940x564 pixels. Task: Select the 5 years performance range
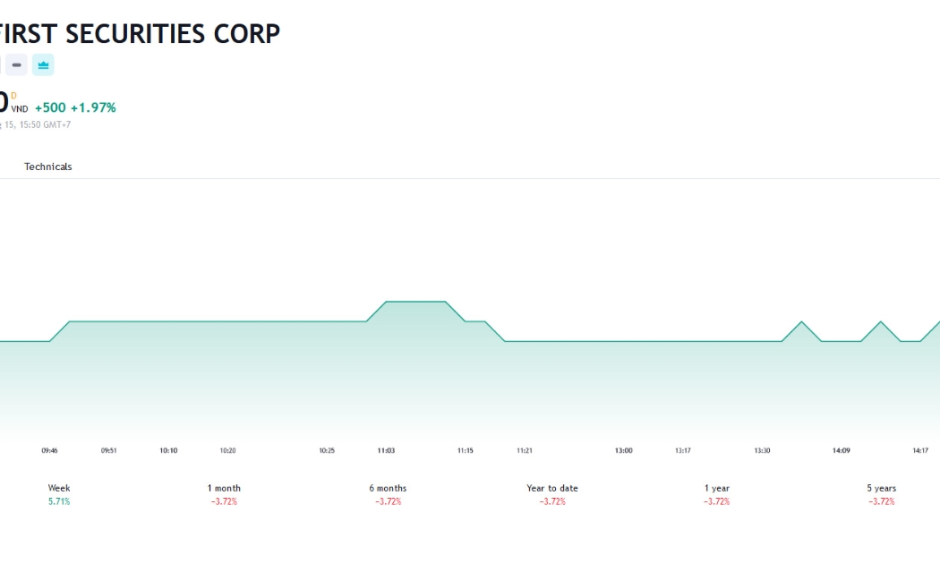point(881,494)
